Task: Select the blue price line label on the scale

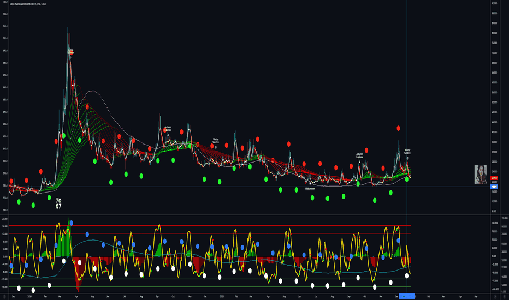Action: (494, 187)
